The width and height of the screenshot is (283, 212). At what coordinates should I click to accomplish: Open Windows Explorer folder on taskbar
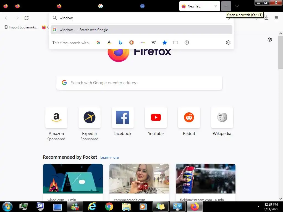[126, 206]
